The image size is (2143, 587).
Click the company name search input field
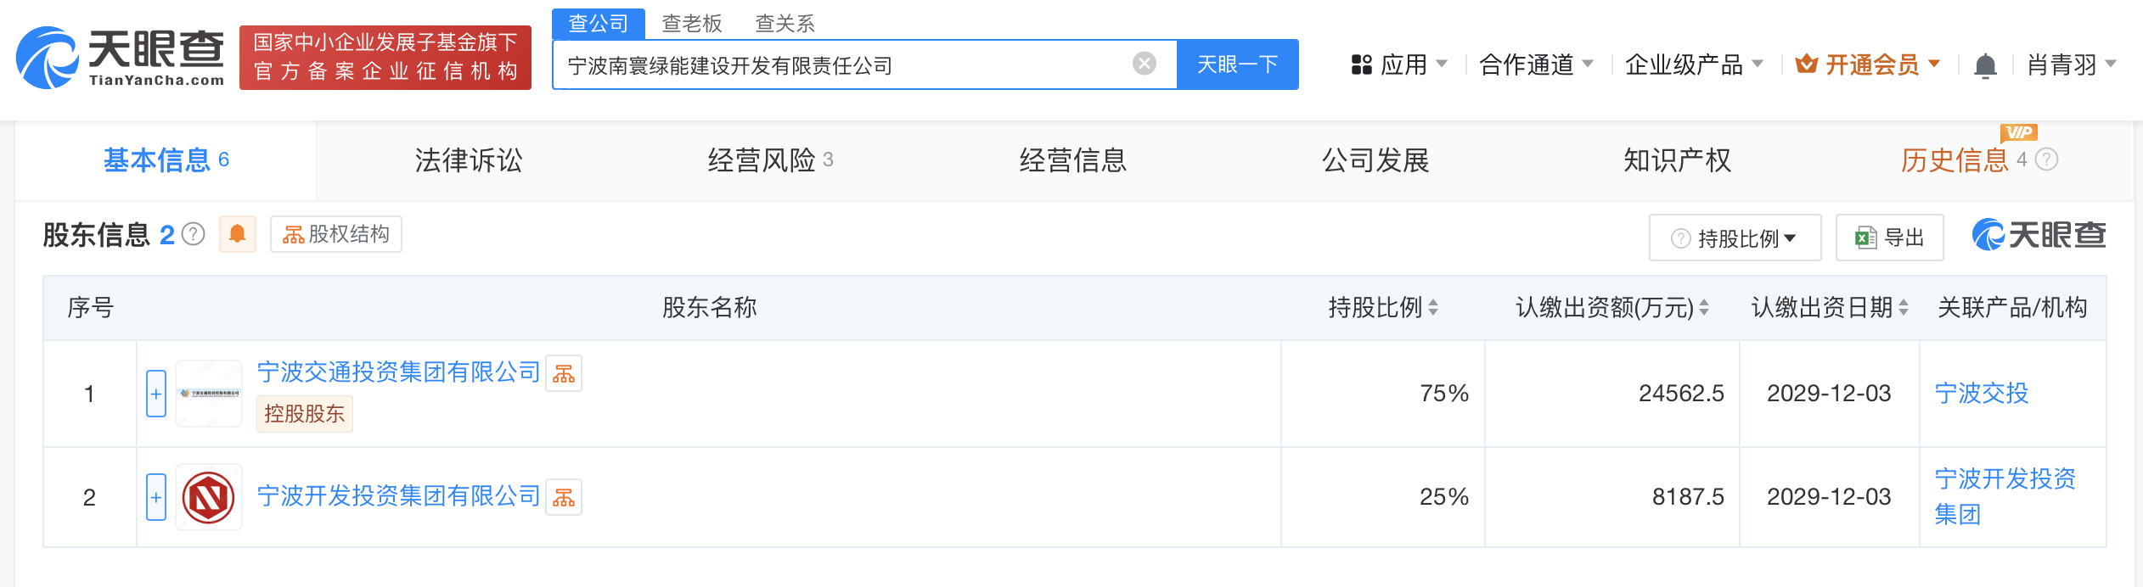[x=845, y=64]
